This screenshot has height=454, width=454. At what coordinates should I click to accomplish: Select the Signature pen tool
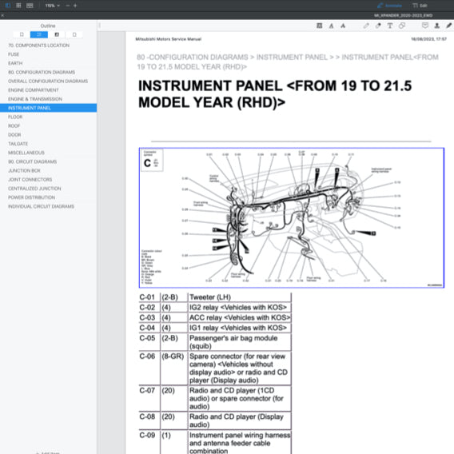pos(448,26)
